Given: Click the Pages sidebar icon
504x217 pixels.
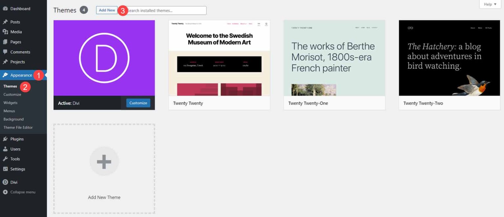Looking at the screenshot, I should [x=5, y=42].
